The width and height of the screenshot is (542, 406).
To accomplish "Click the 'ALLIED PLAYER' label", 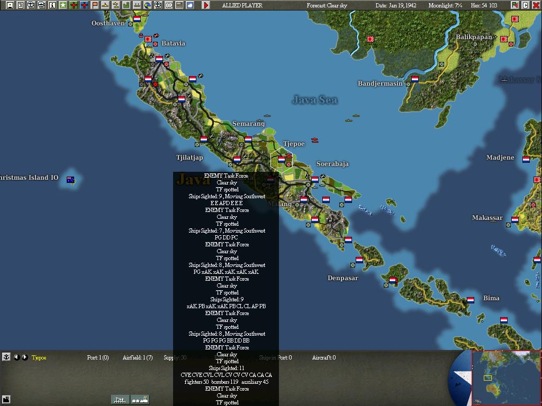I will (242, 5).
